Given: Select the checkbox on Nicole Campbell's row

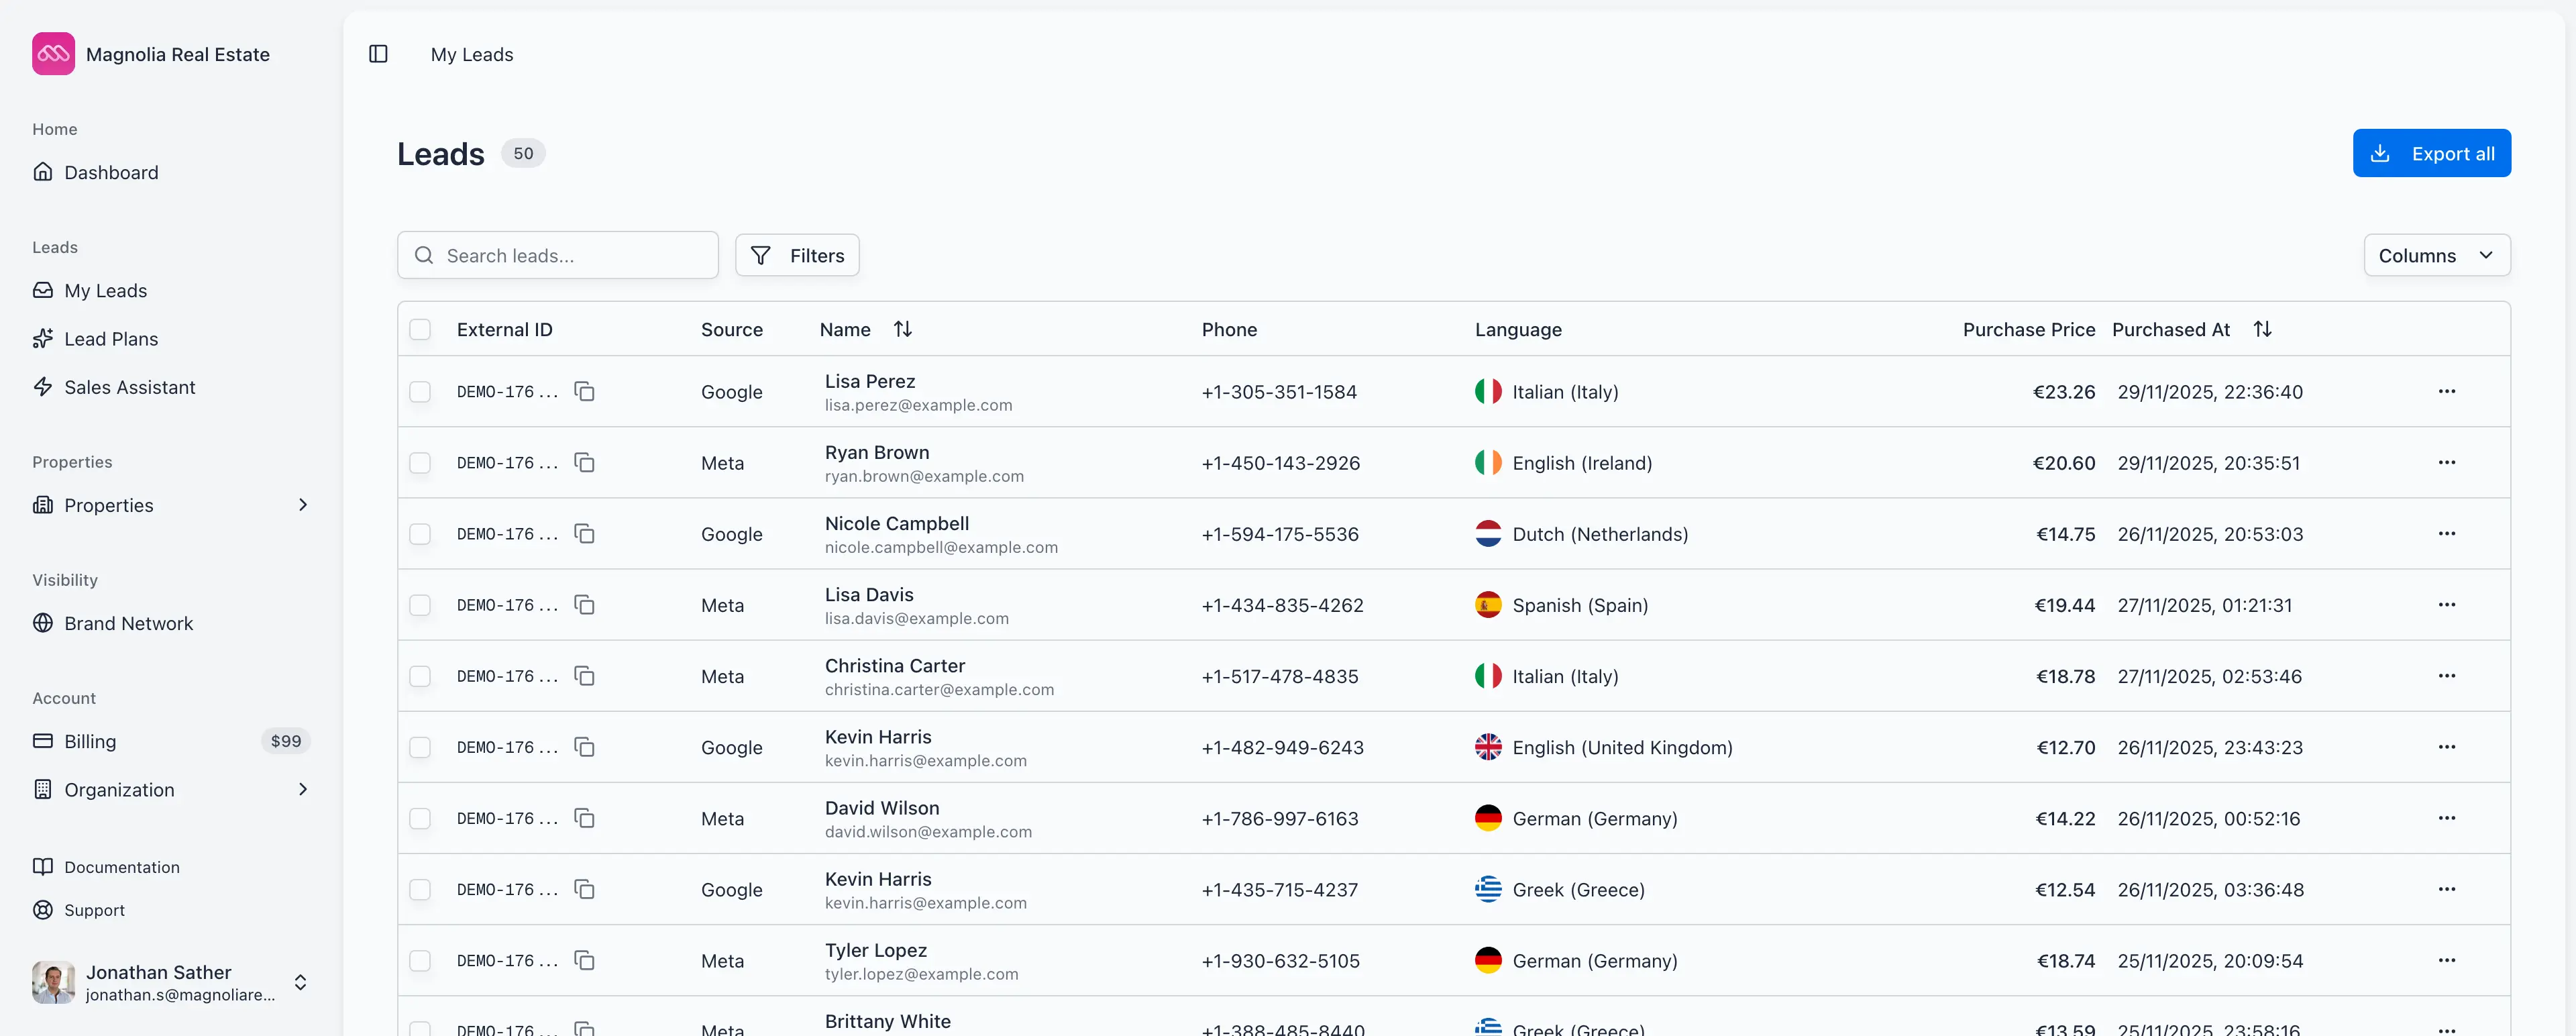Looking at the screenshot, I should pos(420,534).
